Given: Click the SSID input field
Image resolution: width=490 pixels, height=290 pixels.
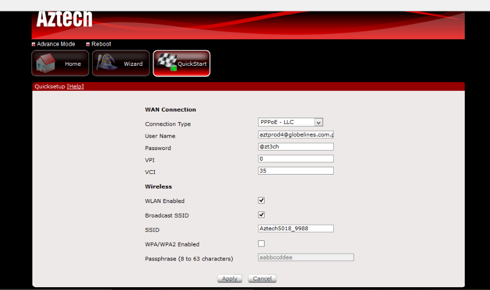Looking at the screenshot, I should [x=296, y=229].
